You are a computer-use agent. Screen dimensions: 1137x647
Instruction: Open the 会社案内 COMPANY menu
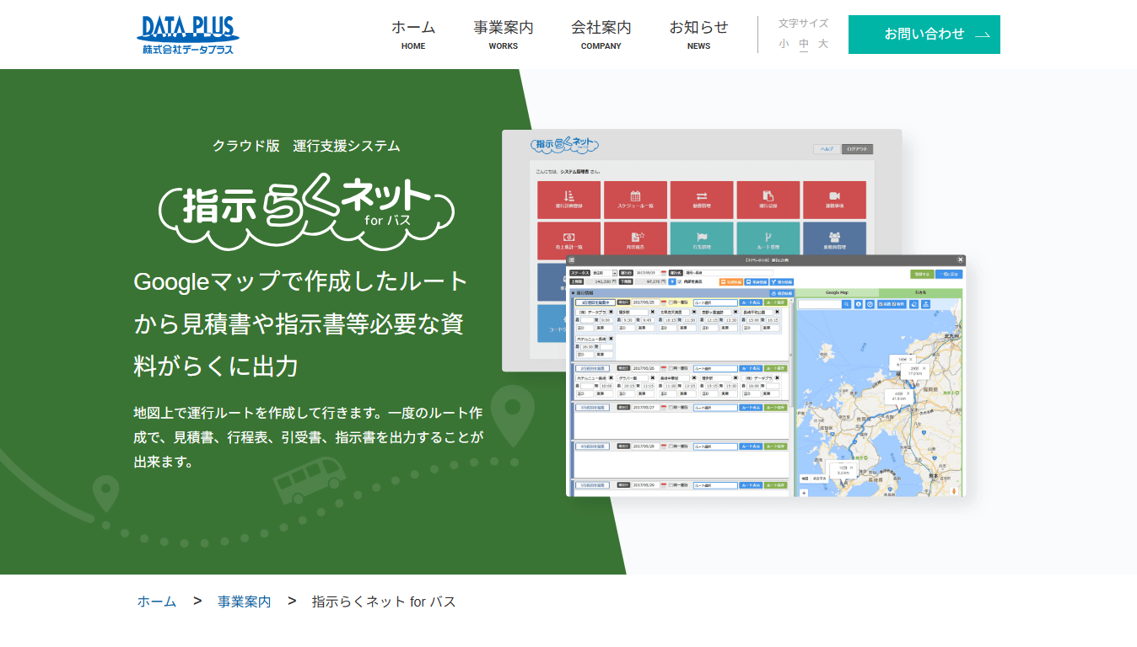601,35
